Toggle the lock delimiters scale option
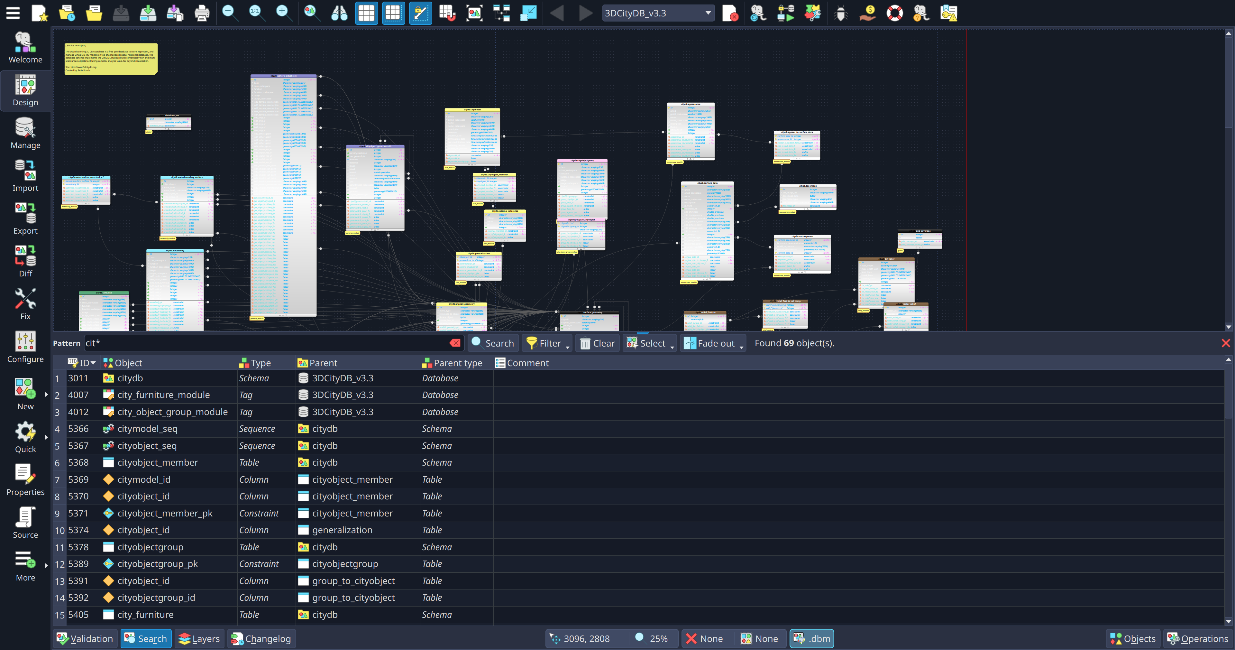Image resolution: width=1235 pixels, height=650 pixels. (x=420, y=13)
